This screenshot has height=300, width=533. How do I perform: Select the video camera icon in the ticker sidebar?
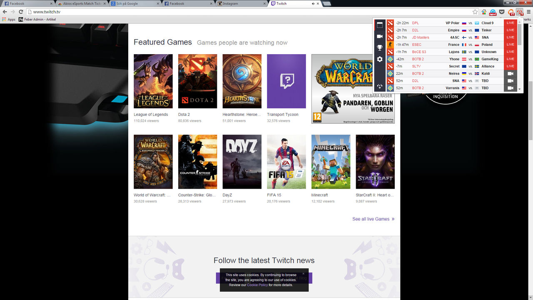pyautogui.click(x=379, y=36)
